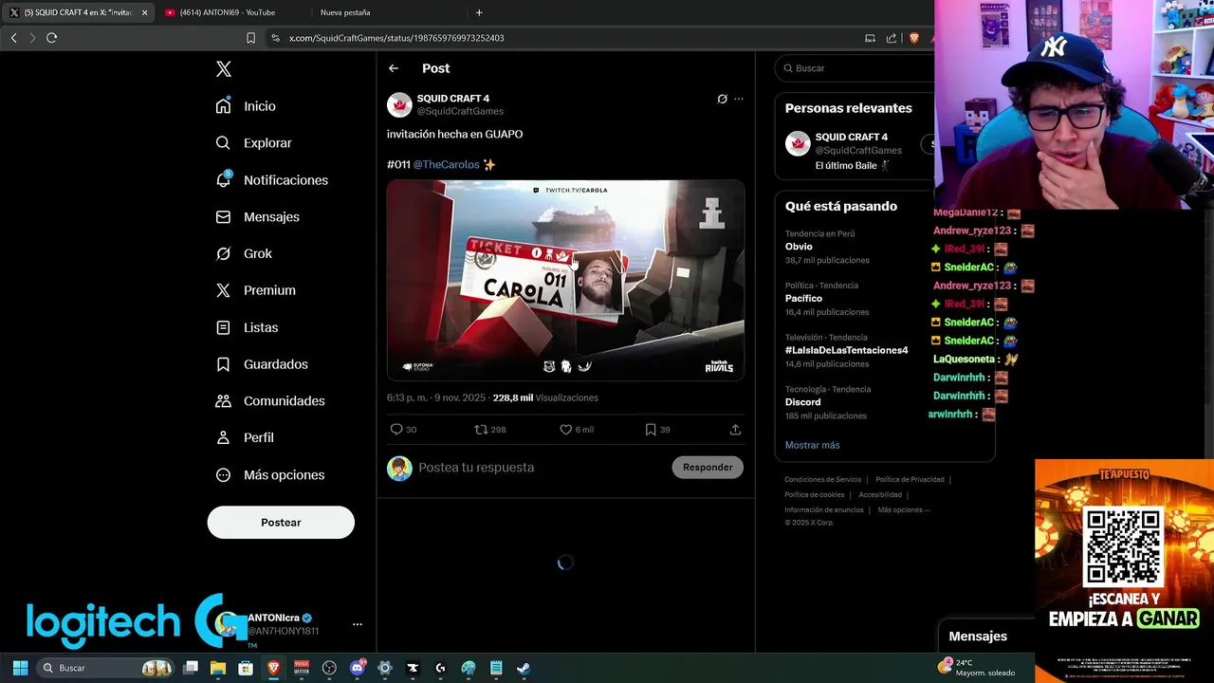This screenshot has width=1214, height=683.
Task: Click the Postear button
Action: (281, 523)
